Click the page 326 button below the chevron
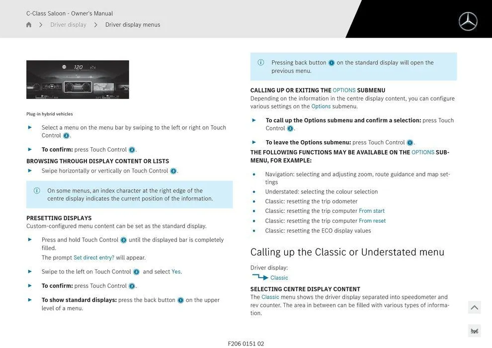Viewport: 492px width, 348px height. click(474, 331)
